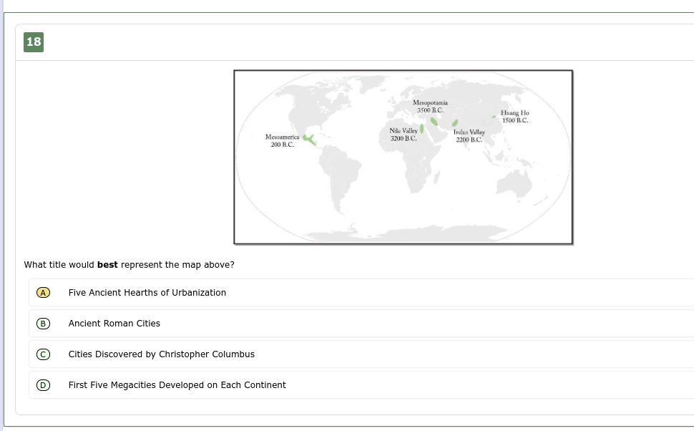Choose the C option circle
Screen dimensions: 694x431
(43, 354)
